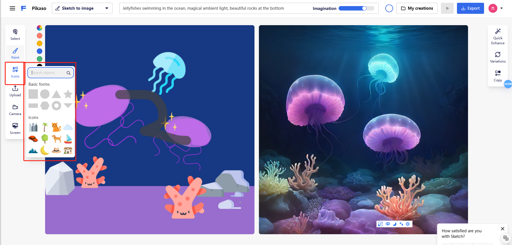Pick the red color swatch
Viewport: 512px width, 245px height.
pyautogui.click(x=40, y=36)
